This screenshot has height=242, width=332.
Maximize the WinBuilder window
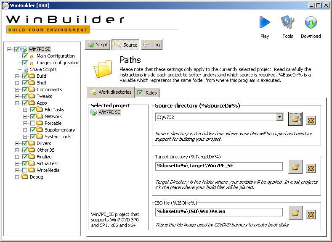click(318, 5)
